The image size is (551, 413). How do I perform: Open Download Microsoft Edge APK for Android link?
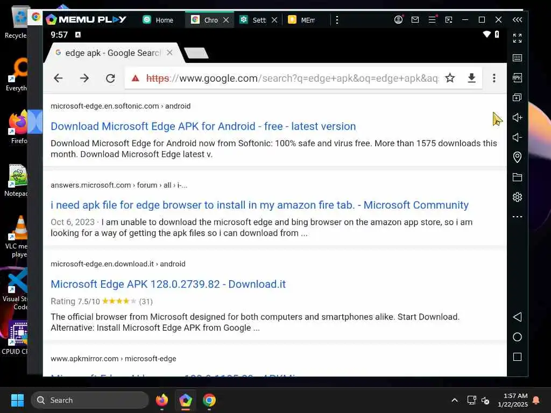pos(203,126)
